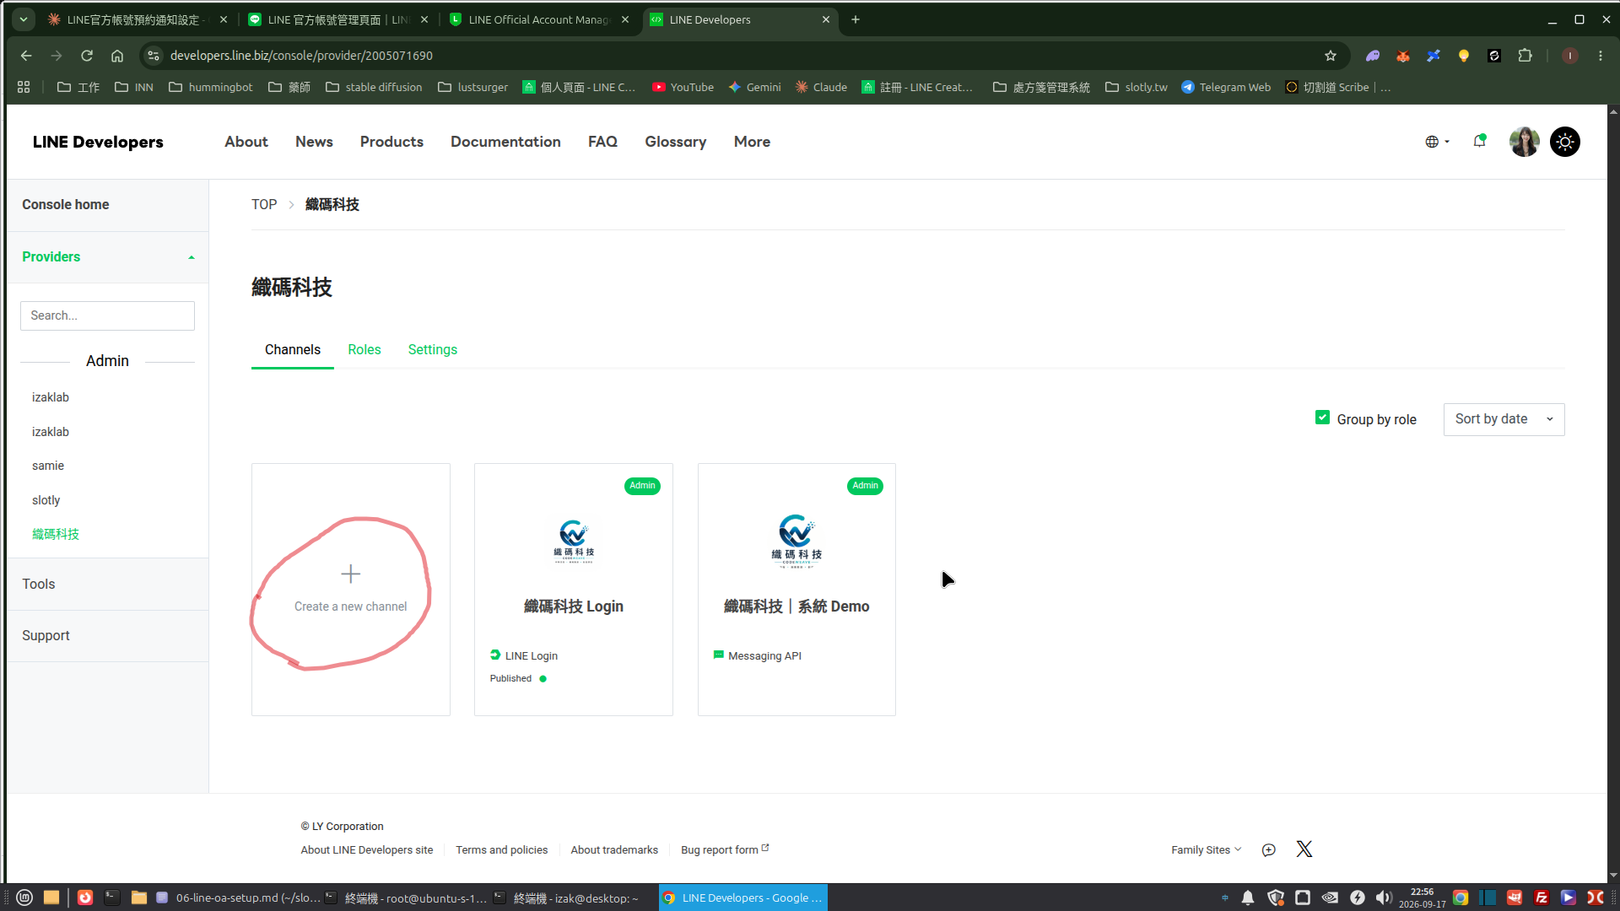Open the Bug report form link
The height and width of the screenshot is (911, 1620).
point(725,850)
